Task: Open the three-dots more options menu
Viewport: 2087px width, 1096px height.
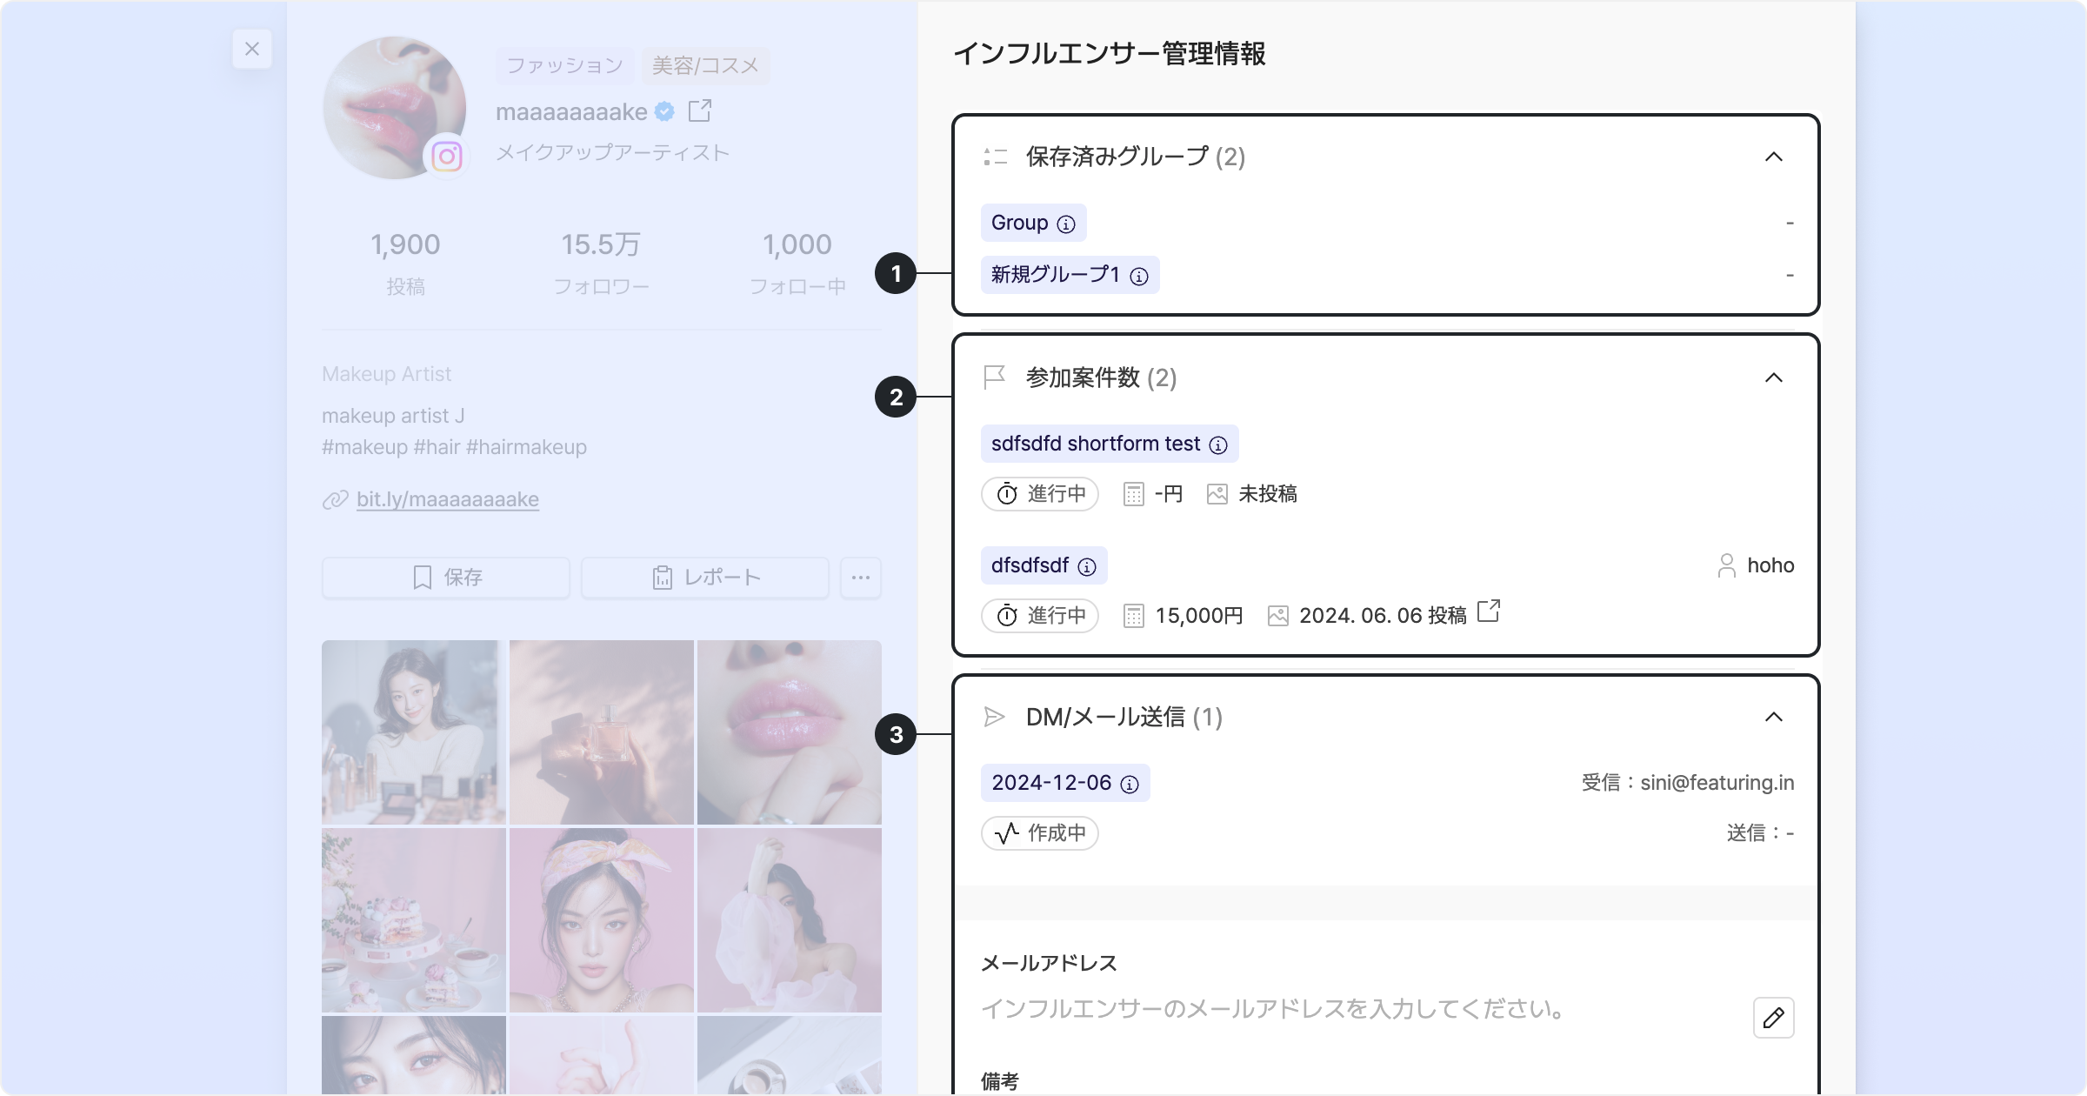Action: click(861, 578)
